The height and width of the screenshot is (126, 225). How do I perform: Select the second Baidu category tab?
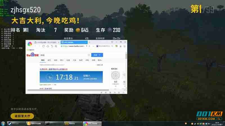[x=49, y=60]
